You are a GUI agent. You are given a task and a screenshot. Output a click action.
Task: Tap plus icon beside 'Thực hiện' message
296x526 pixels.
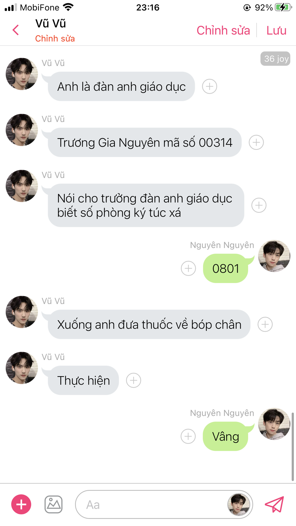click(x=133, y=381)
